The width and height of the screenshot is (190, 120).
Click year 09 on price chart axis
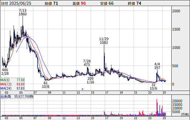(49, 93)
